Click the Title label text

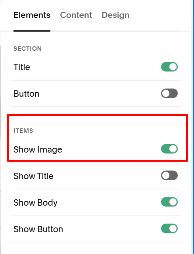point(22,67)
